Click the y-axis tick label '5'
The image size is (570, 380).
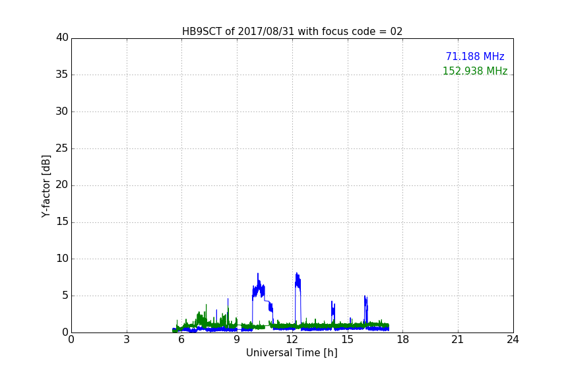click(x=65, y=296)
